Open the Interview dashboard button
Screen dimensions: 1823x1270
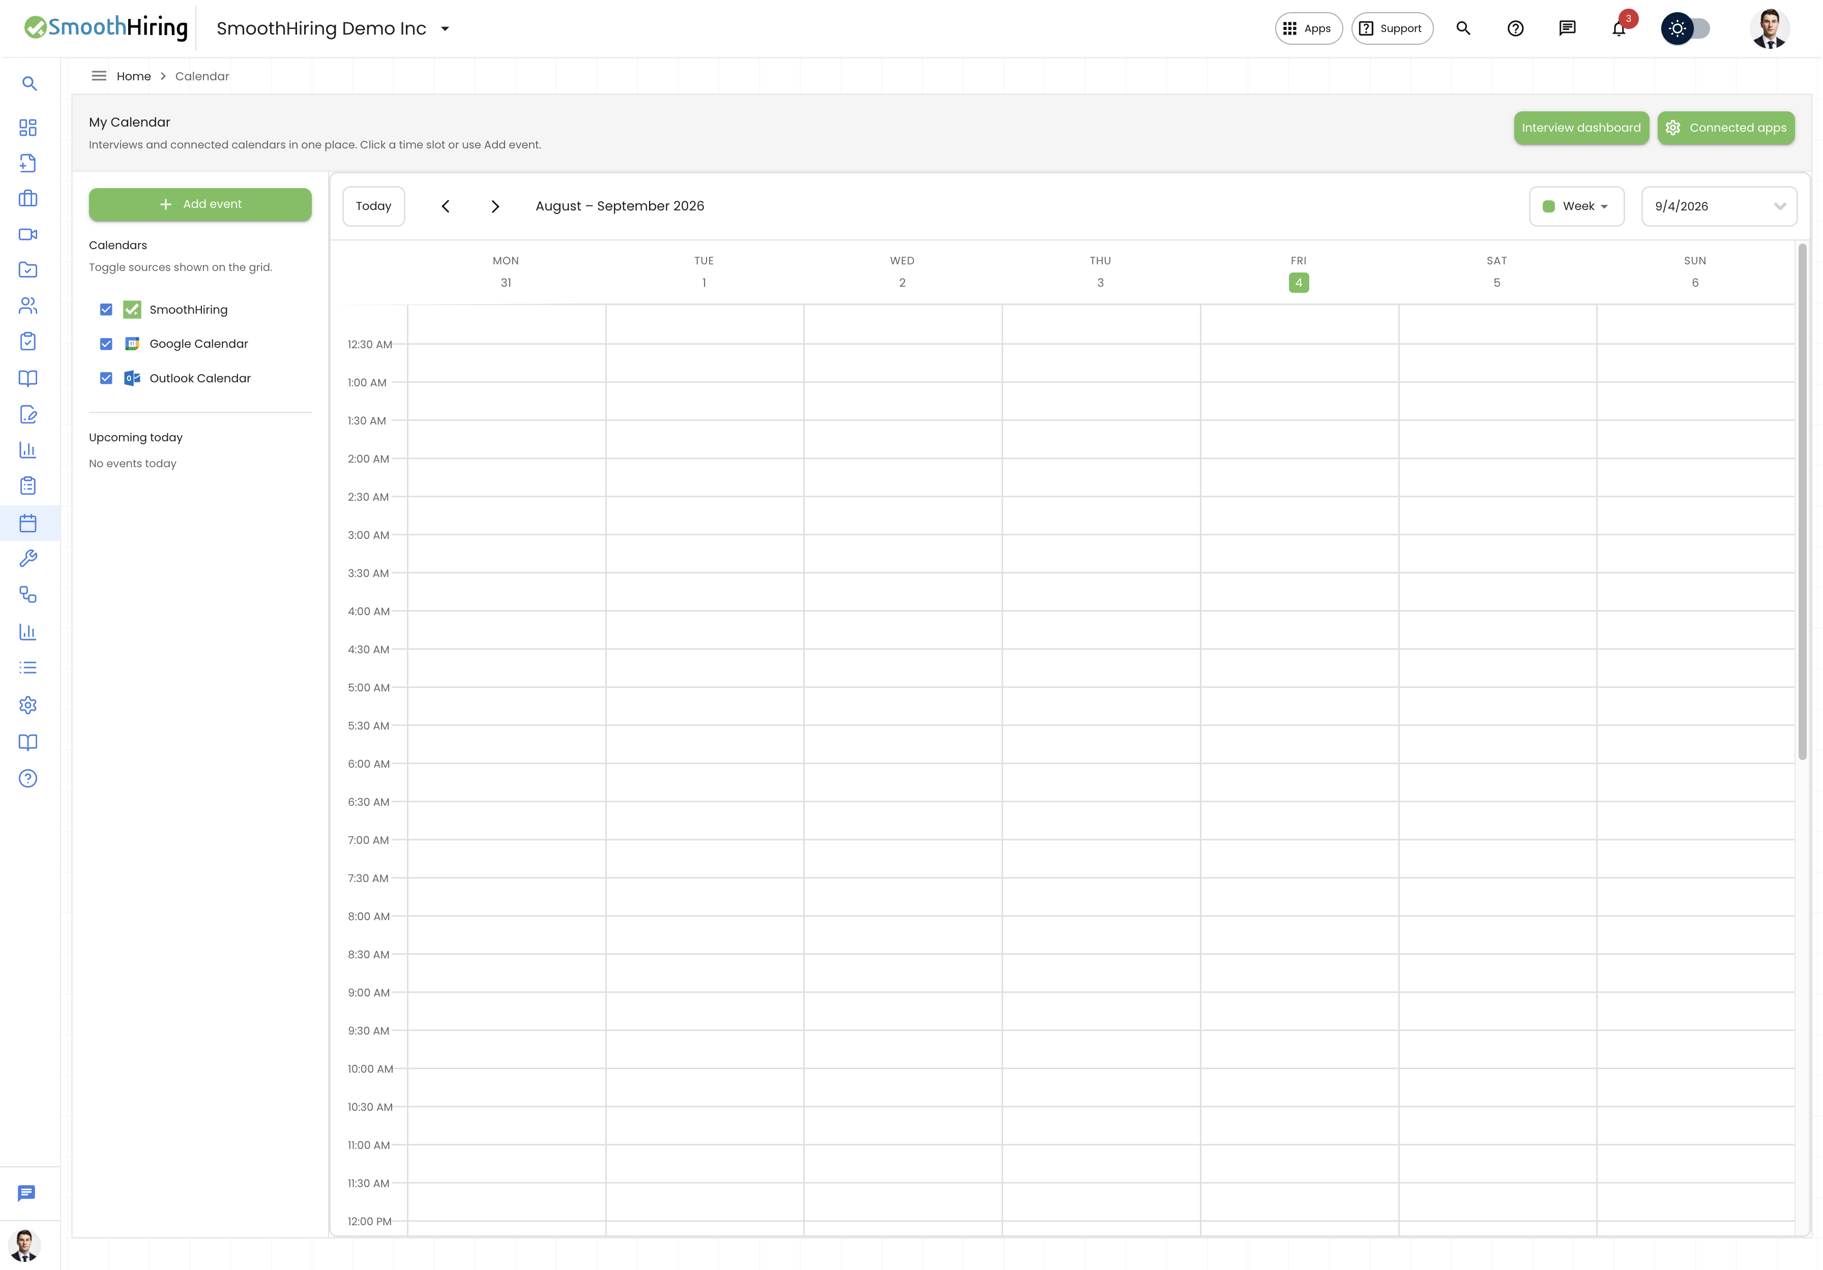pos(1581,128)
